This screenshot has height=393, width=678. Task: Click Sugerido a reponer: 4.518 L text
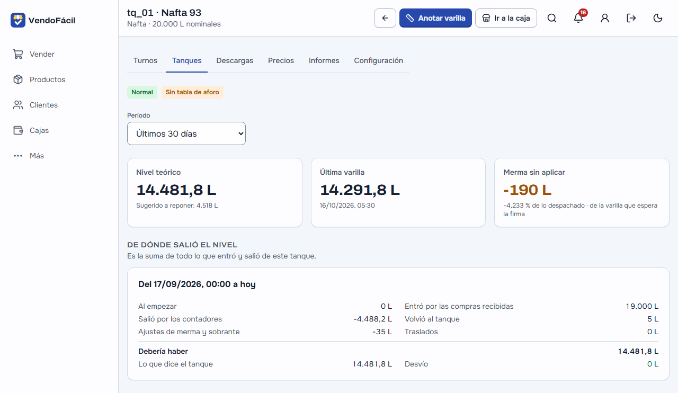pyautogui.click(x=177, y=206)
